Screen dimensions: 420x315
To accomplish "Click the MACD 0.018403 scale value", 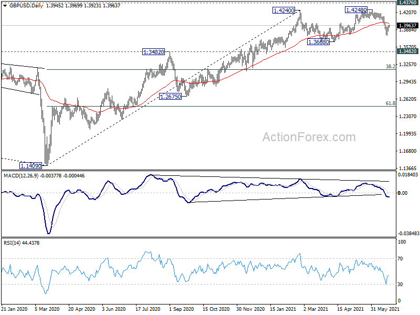I will pos(407,175).
